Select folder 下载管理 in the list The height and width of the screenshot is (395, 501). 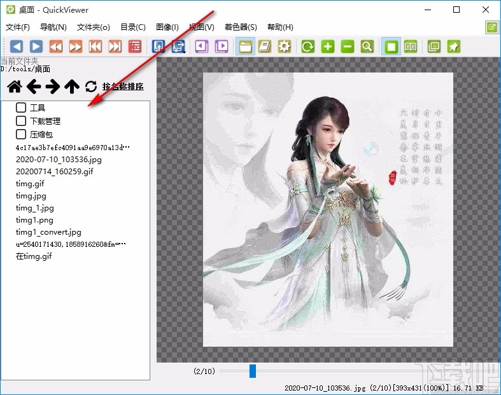tap(45, 121)
